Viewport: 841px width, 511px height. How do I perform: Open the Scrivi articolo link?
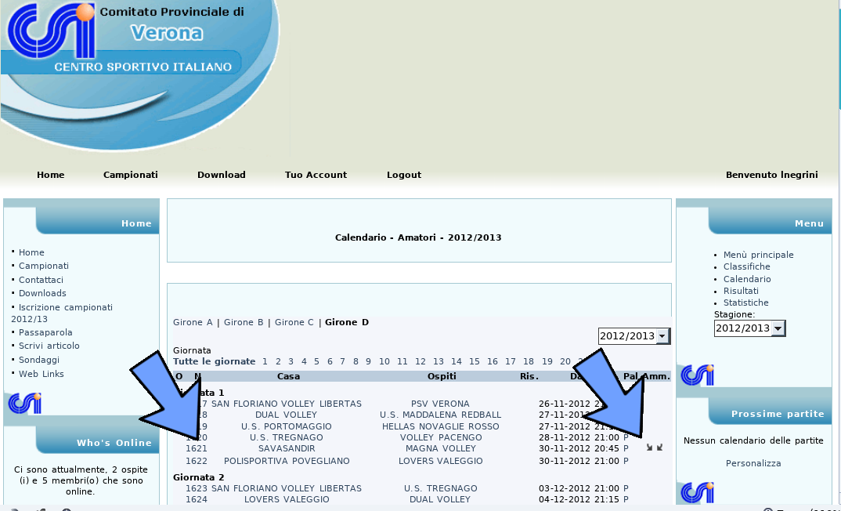(x=49, y=346)
